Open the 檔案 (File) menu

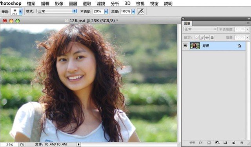(x=31, y=4)
